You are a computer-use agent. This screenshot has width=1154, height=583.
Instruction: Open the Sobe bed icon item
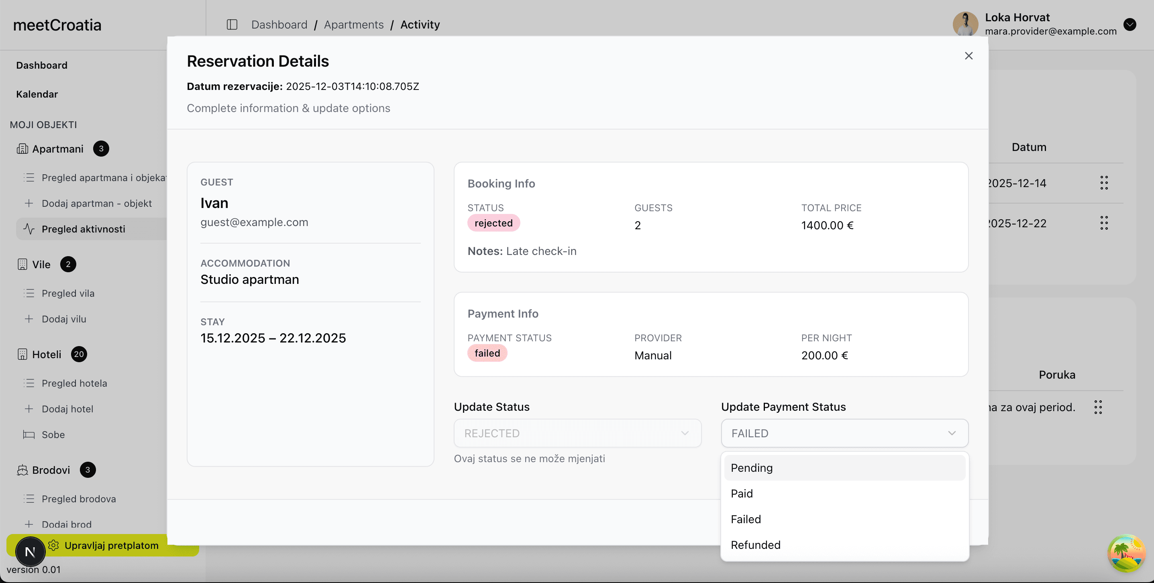29,435
